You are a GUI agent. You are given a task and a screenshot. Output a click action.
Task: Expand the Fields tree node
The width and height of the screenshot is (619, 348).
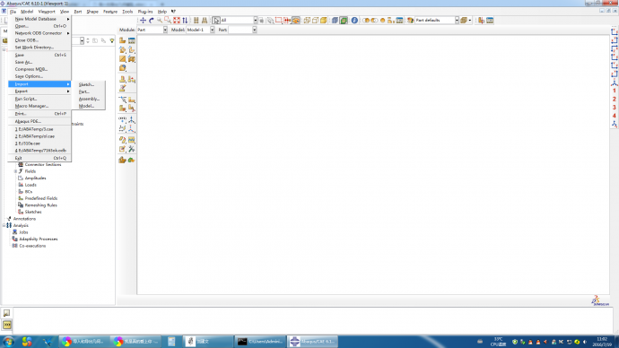coord(16,171)
